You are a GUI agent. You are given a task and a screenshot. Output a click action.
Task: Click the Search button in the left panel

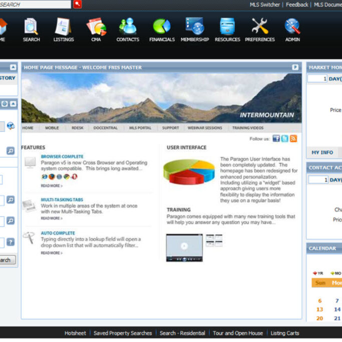(8, 260)
